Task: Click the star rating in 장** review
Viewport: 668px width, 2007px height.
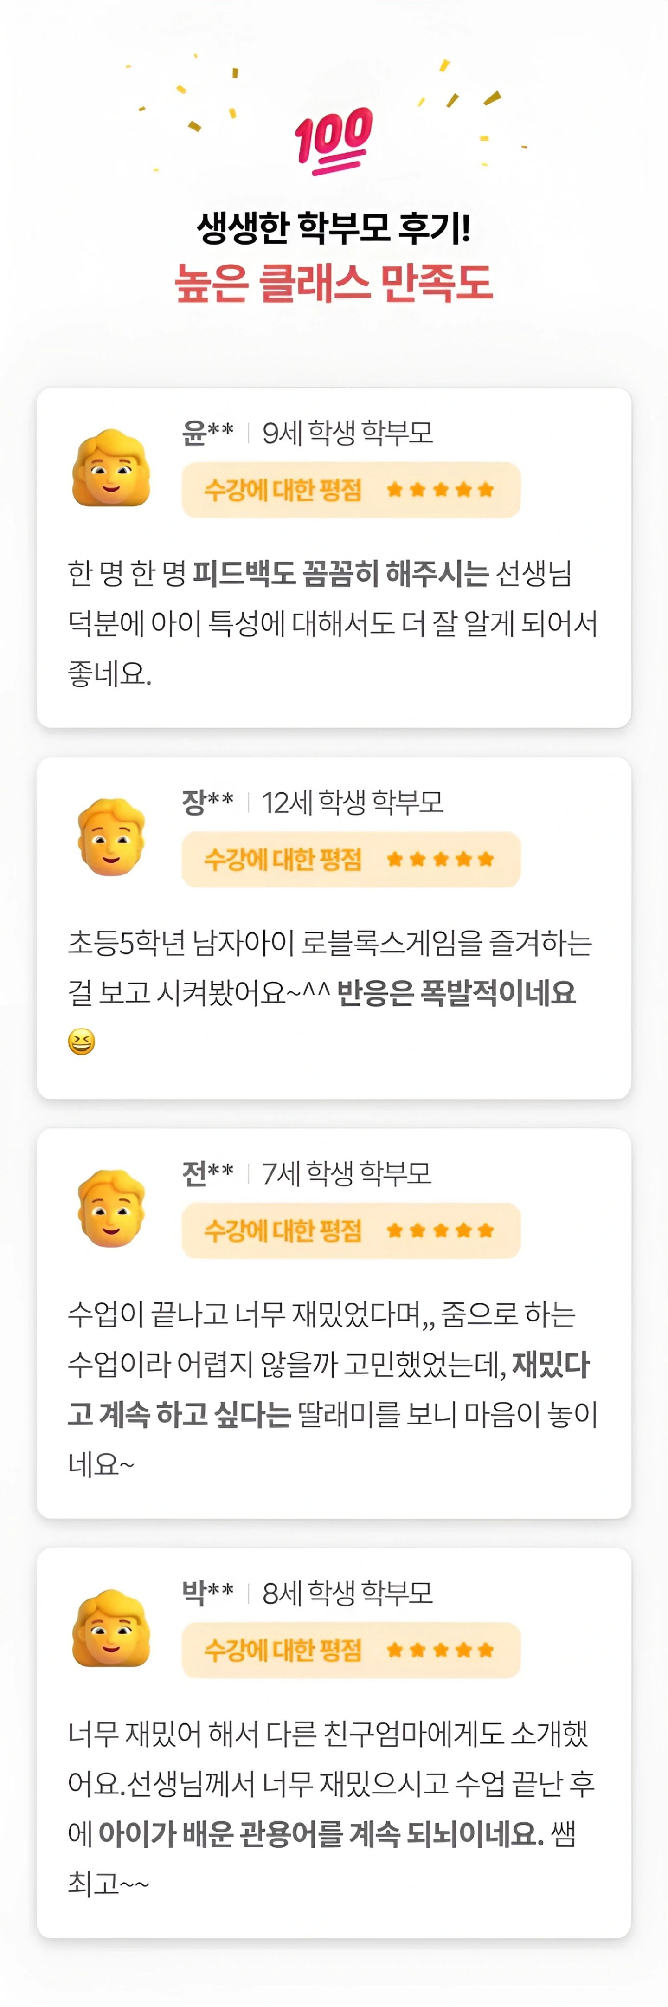Action: pos(441,859)
